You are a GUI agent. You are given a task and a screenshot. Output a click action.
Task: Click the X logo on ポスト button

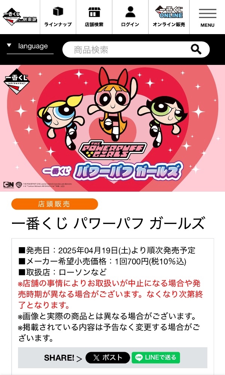(x=96, y=357)
